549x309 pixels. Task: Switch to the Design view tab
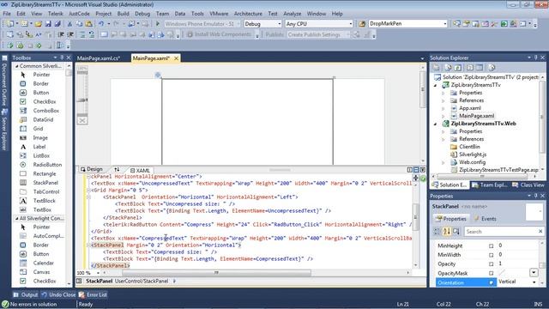click(92, 169)
